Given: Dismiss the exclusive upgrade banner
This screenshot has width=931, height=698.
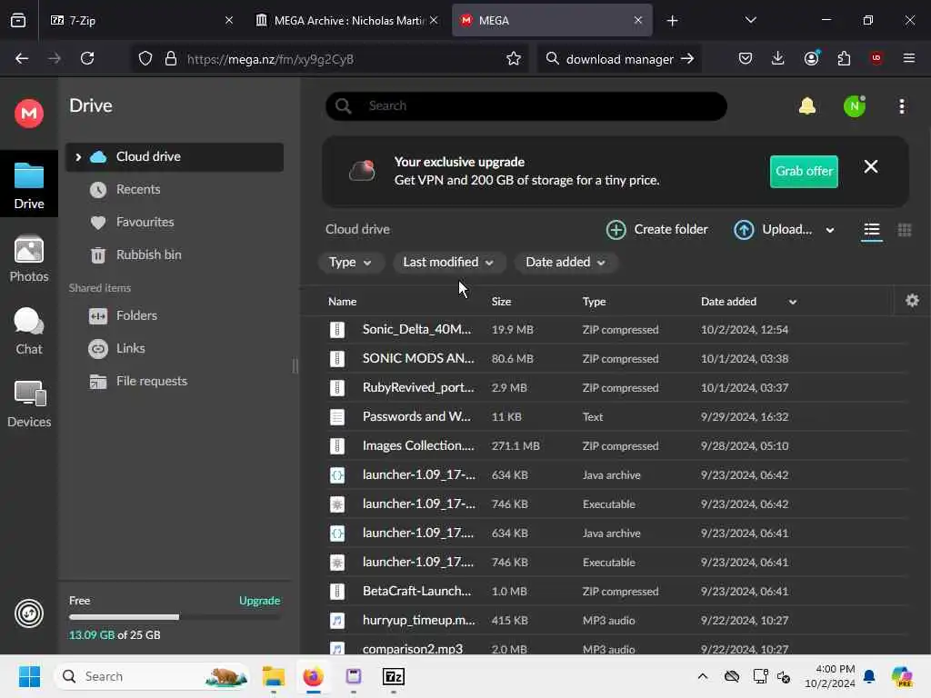Looking at the screenshot, I should coord(870,167).
